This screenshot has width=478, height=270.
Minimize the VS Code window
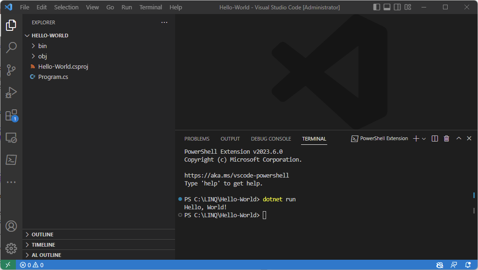pos(424,7)
